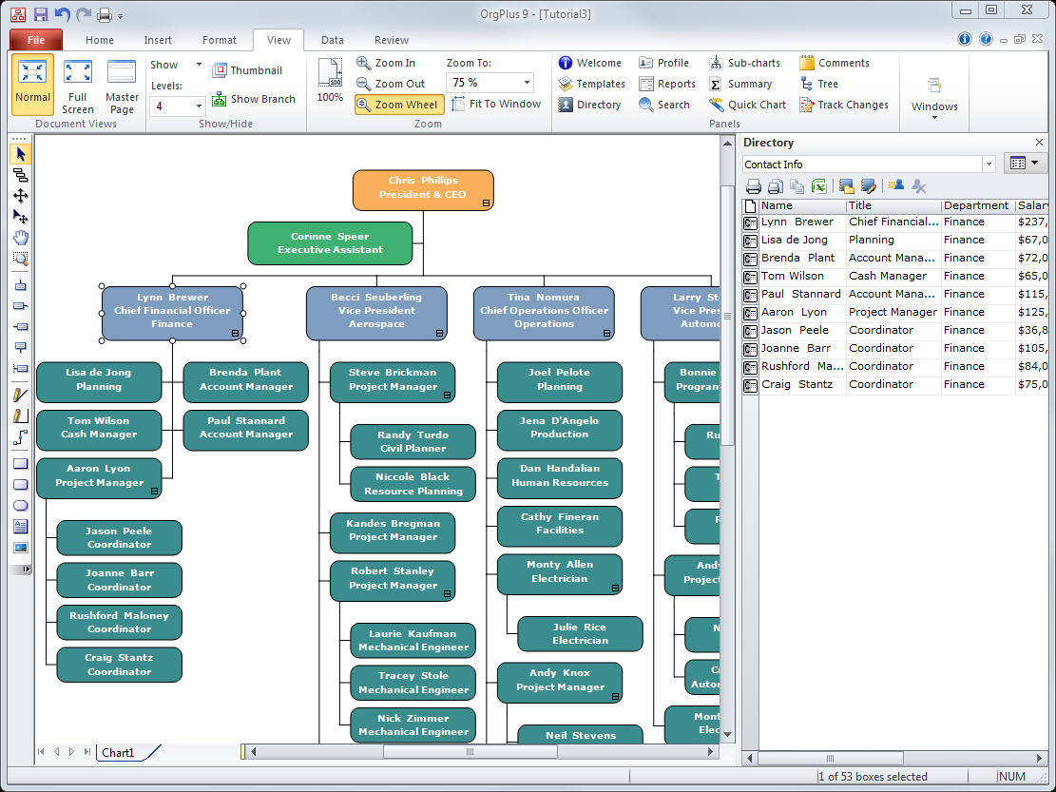
Task: Open the Insert ribbon tab
Action: click(158, 40)
